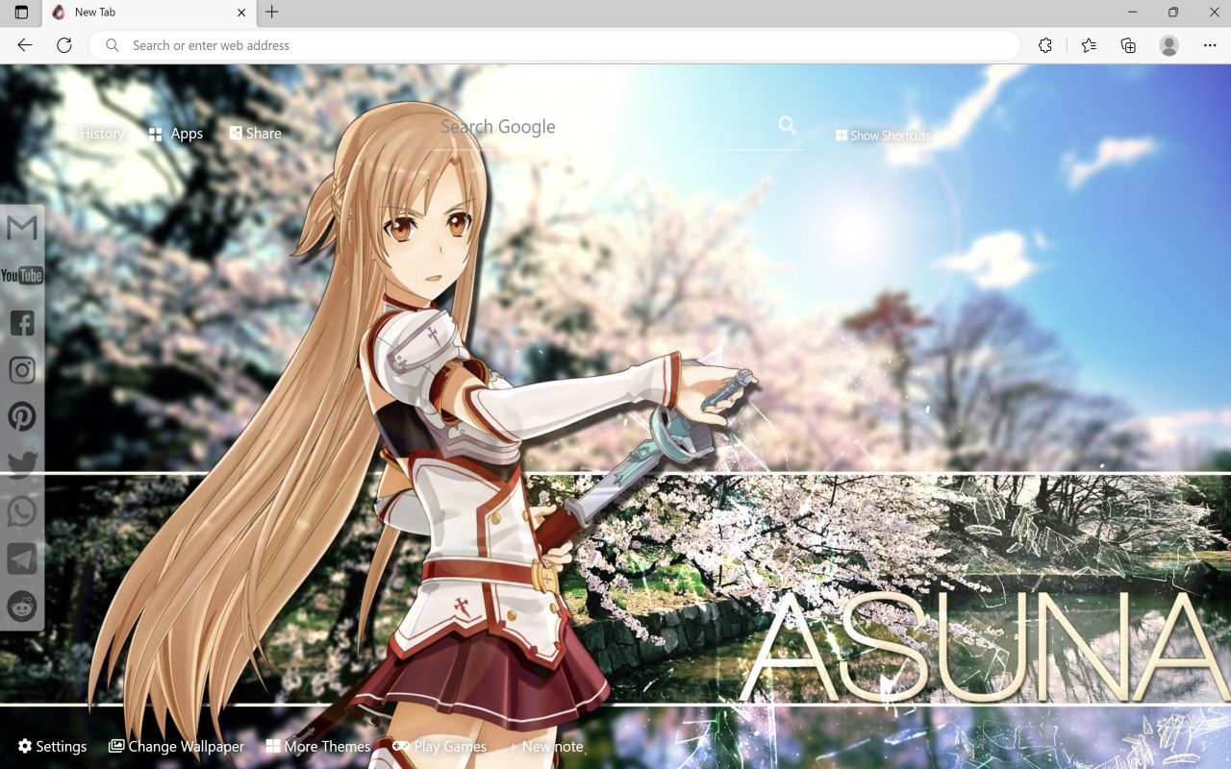This screenshot has width=1231, height=769.
Task: Click the Share link
Action: coord(256,133)
